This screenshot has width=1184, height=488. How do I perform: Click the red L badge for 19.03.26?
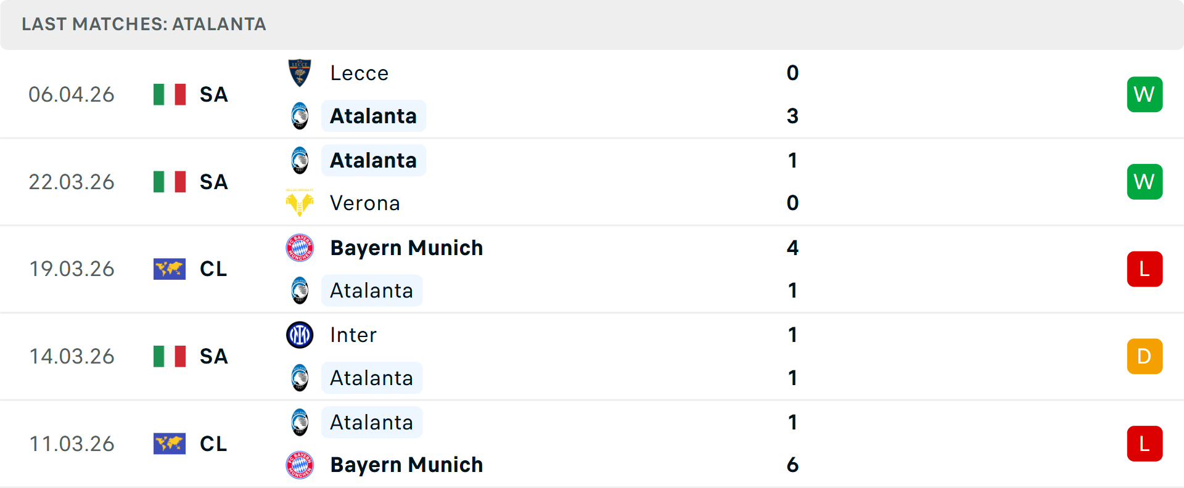(x=1145, y=269)
